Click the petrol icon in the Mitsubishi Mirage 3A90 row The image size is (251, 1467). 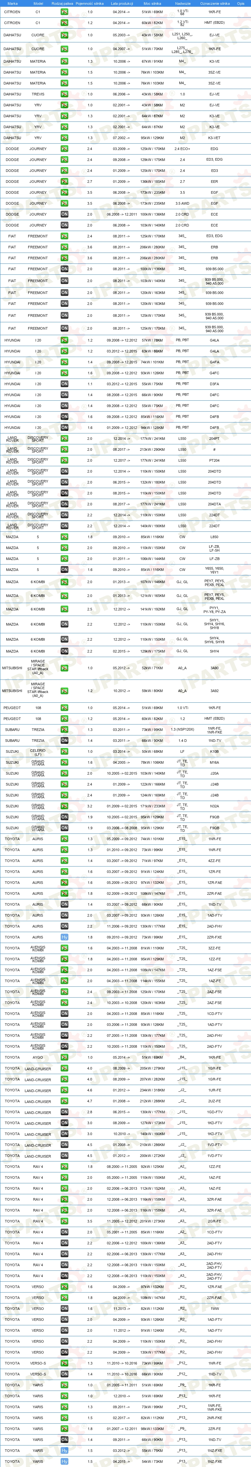pyautogui.click(x=64, y=669)
